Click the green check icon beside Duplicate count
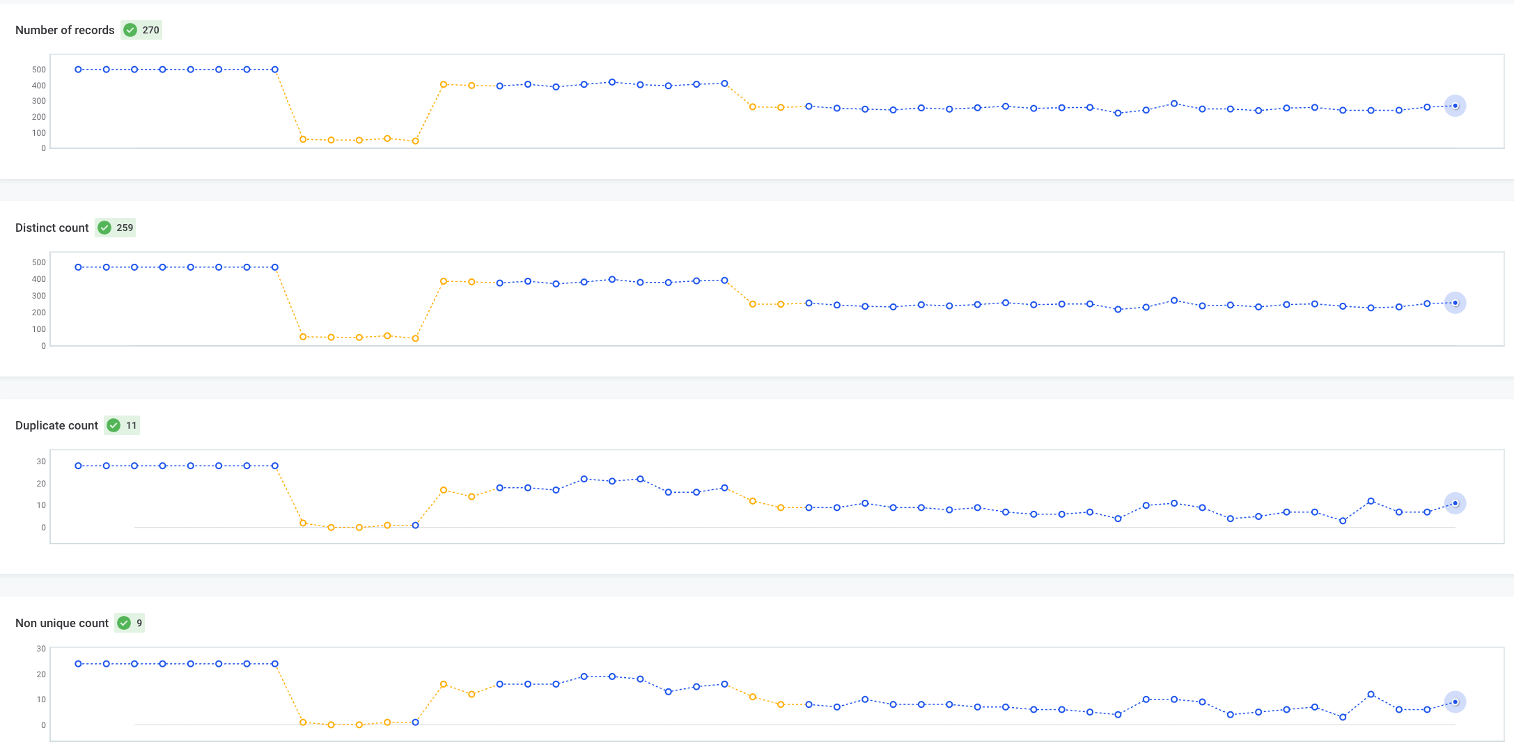1514x751 pixels. pyautogui.click(x=114, y=425)
